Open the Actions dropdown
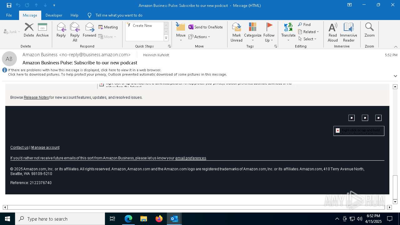This screenshot has width=400, height=225. click(x=199, y=37)
